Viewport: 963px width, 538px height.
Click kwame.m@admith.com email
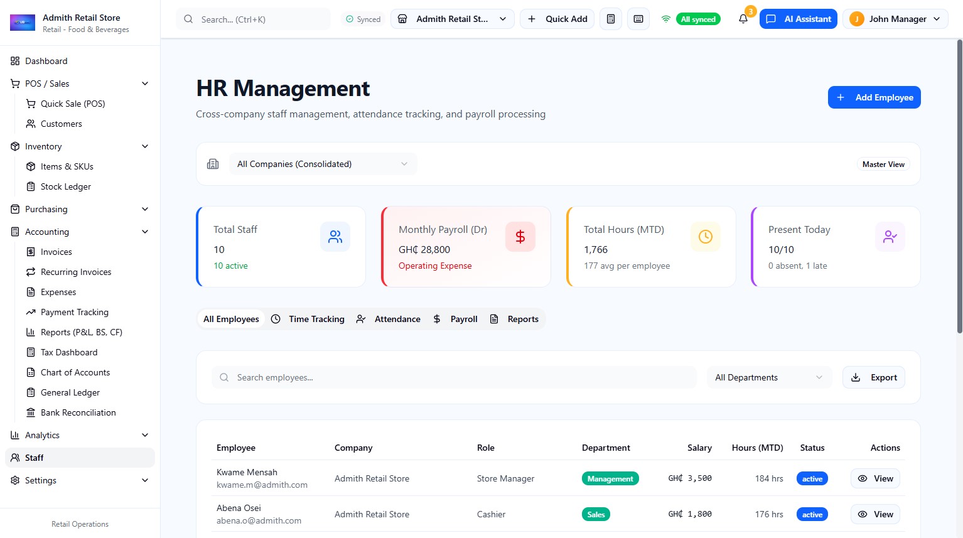click(x=262, y=485)
